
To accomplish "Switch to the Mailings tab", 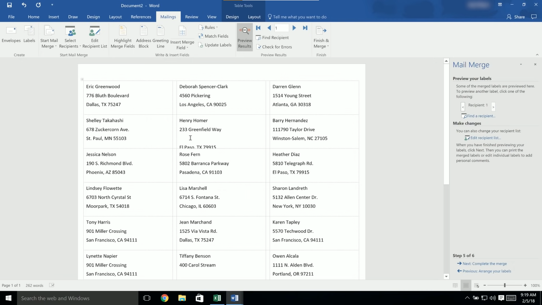I will coord(168,17).
